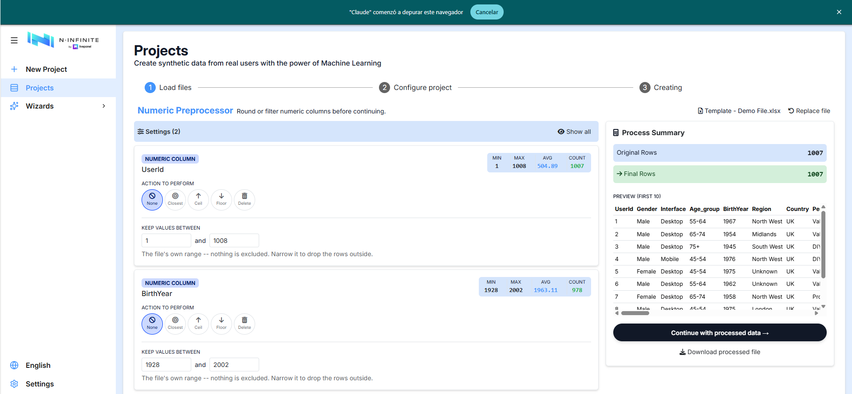Viewport: 852px width, 394px height.
Task: Select None action for UserId
Action: point(152,200)
